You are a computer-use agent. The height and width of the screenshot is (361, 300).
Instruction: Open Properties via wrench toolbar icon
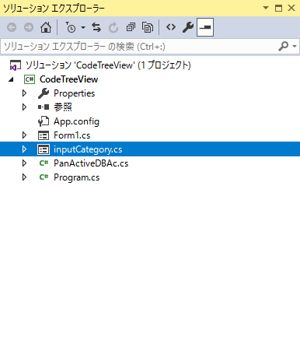[x=188, y=27]
